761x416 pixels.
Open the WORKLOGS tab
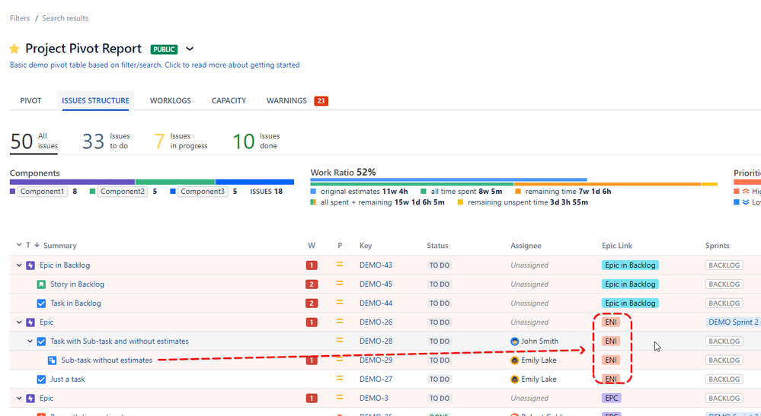[171, 100]
